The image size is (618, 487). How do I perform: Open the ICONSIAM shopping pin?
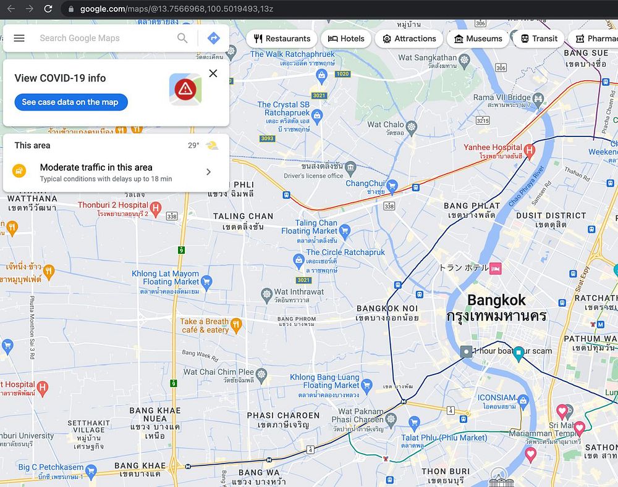(523, 401)
